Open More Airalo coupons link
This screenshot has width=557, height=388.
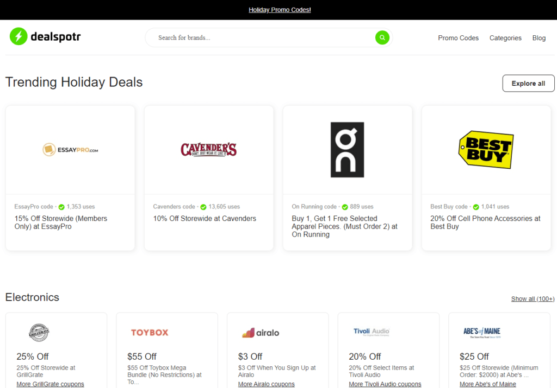267,384
